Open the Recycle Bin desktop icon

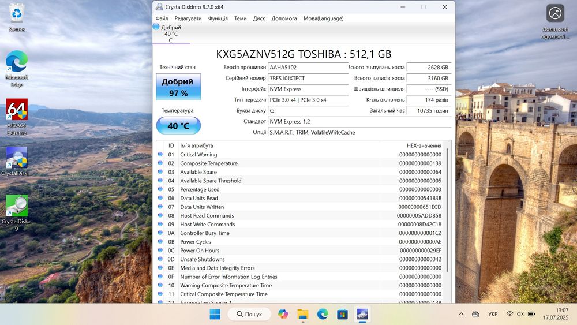(x=17, y=18)
